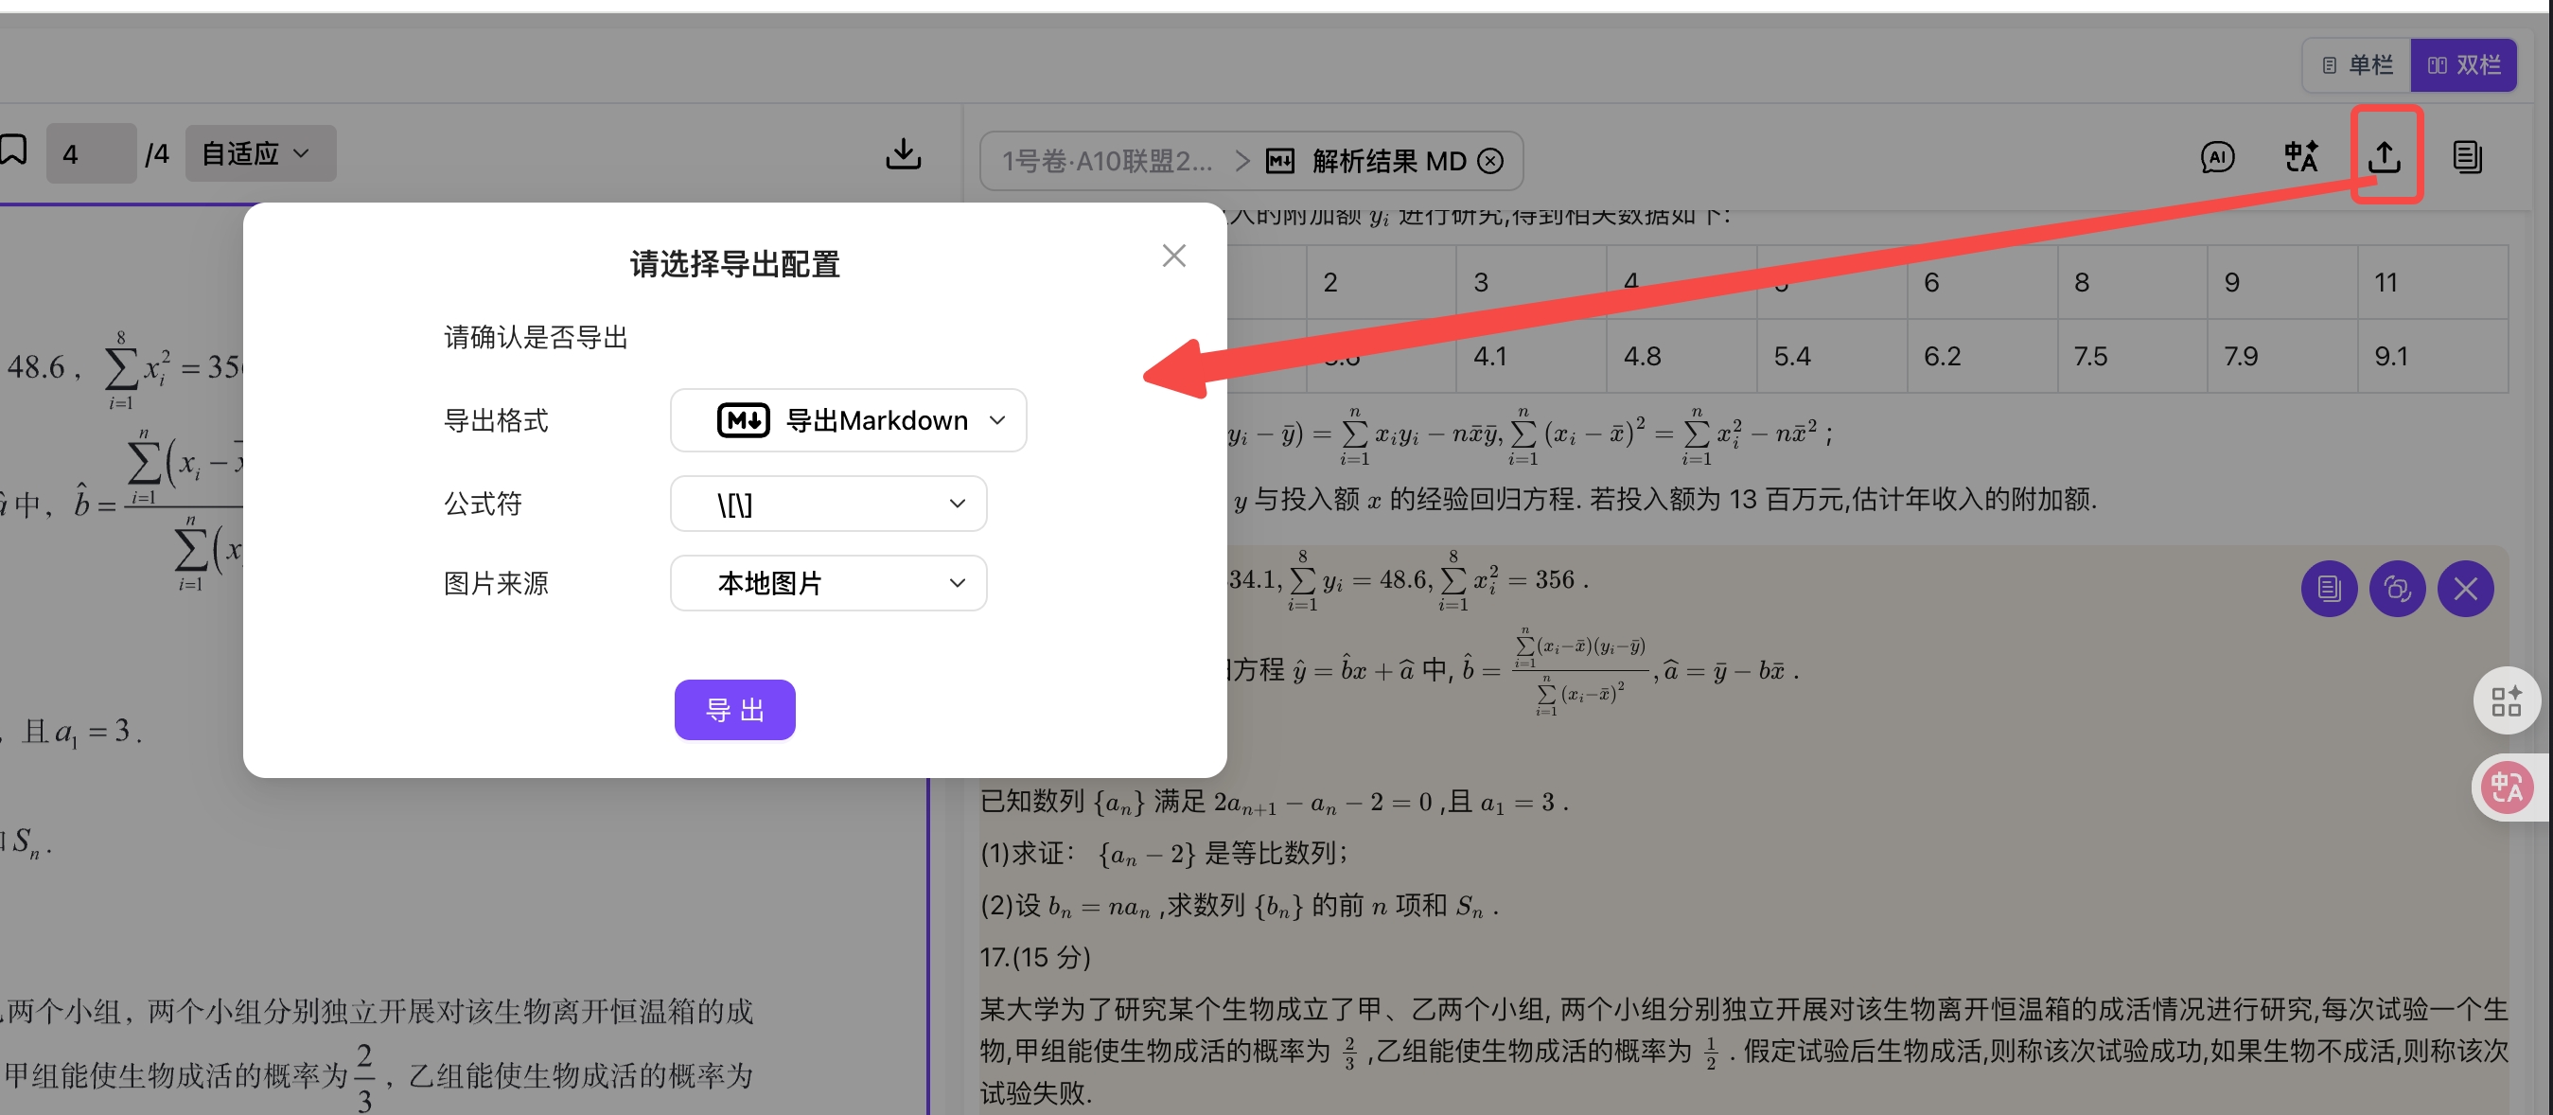Click the purple screenshot recognize icon
The height and width of the screenshot is (1115, 2553).
pyautogui.click(x=2397, y=589)
